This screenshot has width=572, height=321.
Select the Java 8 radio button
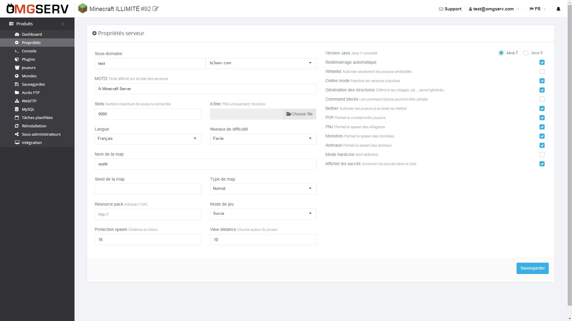click(526, 53)
